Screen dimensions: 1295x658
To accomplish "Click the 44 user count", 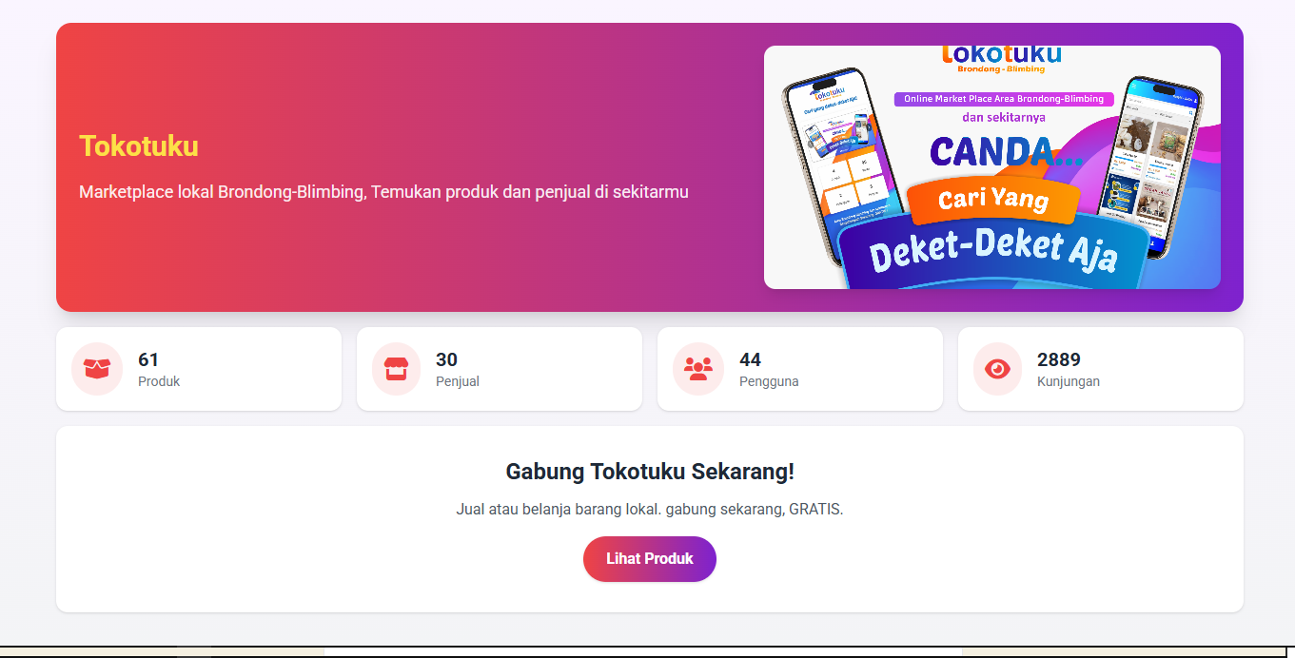I will click(750, 359).
